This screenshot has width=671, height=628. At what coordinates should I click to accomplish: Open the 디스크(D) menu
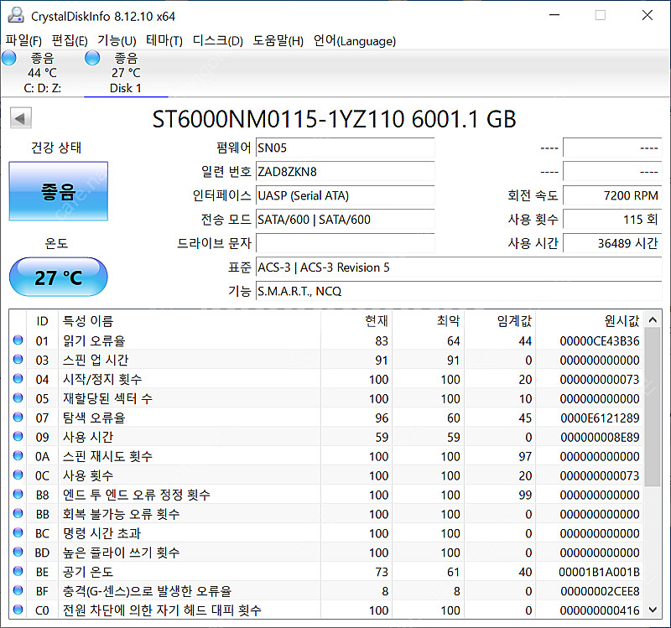click(x=218, y=40)
